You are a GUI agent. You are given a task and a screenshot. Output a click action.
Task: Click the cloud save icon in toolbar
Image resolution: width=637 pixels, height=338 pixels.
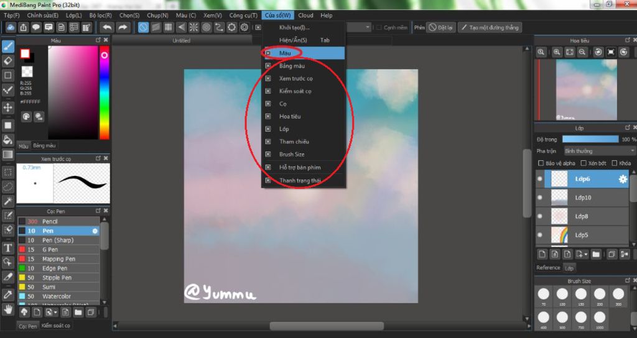11,27
